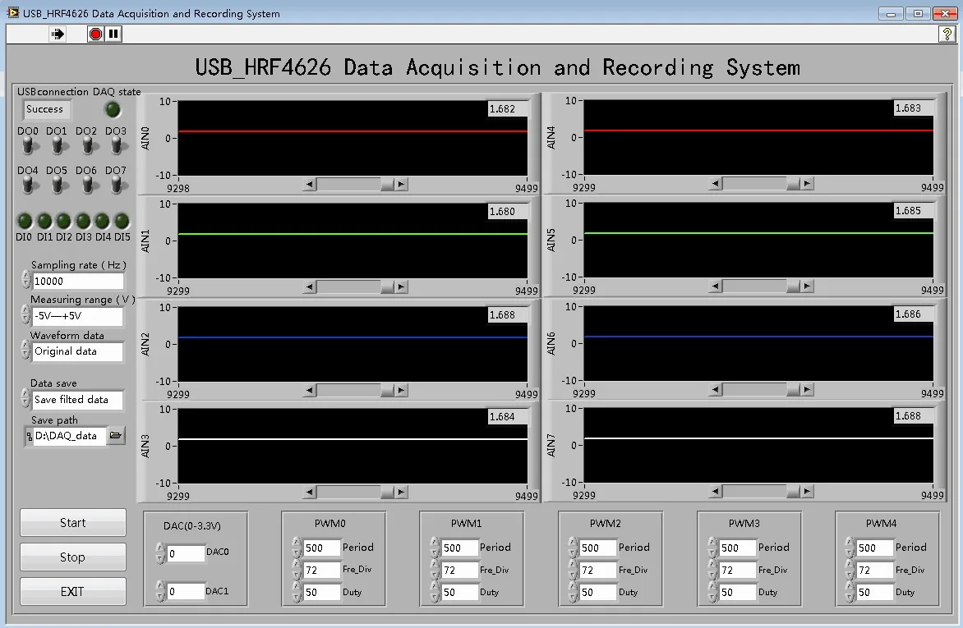This screenshot has width=963, height=628.
Task: Click the AIN0 chart scrollbar left arrow
Action: click(310, 184)
